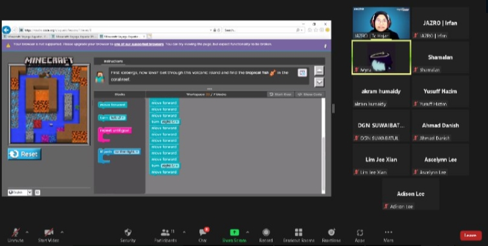Expand arrow beside Participants
Screen dimensions: 488x246
point(184,232)
